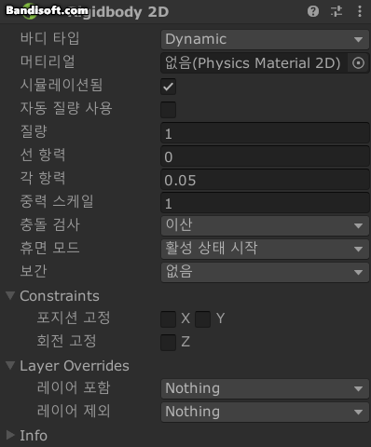Click the 선 항력 label
Image resolution: width=371 pixels, height=447 pixels.
43,155
